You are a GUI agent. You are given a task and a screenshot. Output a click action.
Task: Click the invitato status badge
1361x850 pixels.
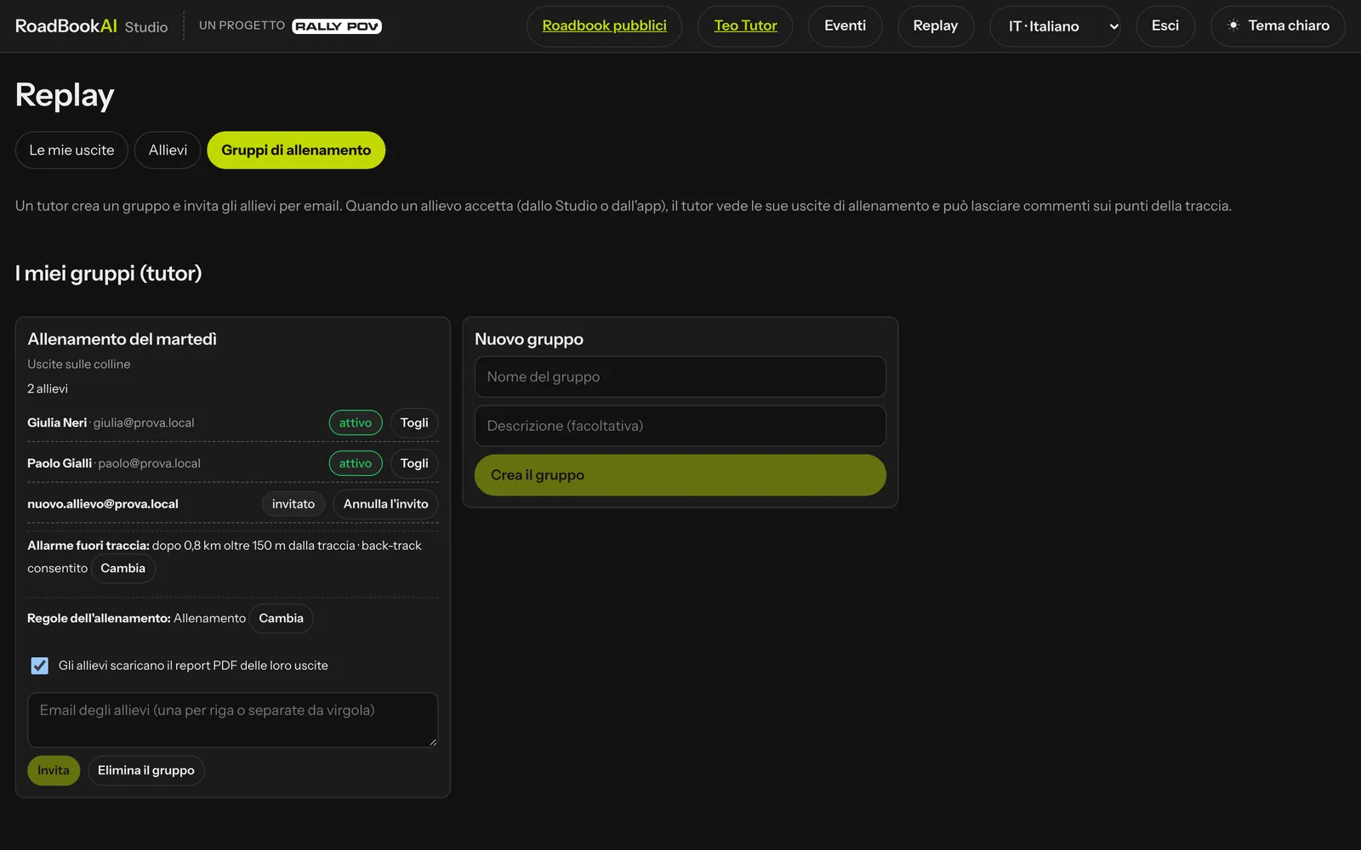(293, 504)
